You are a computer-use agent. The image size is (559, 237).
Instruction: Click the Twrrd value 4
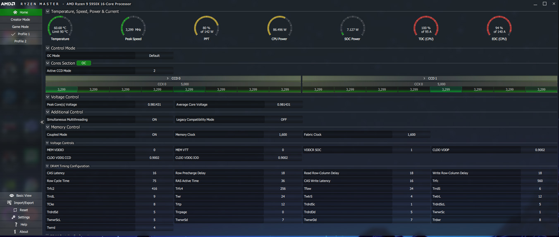coord(154,228)
